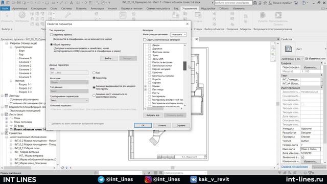Check the 'Двери' category checkbox

click(x=150, y=45)
